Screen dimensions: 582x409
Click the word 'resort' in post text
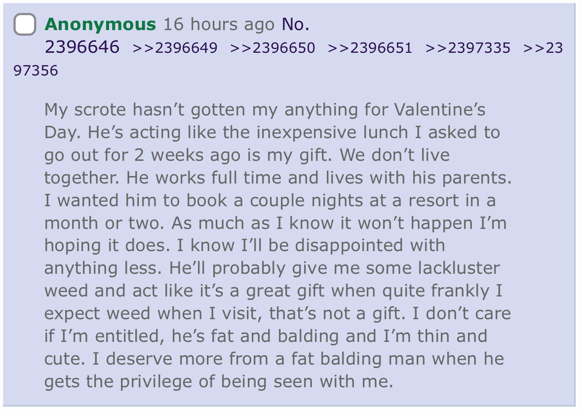[x=433, y=201]
